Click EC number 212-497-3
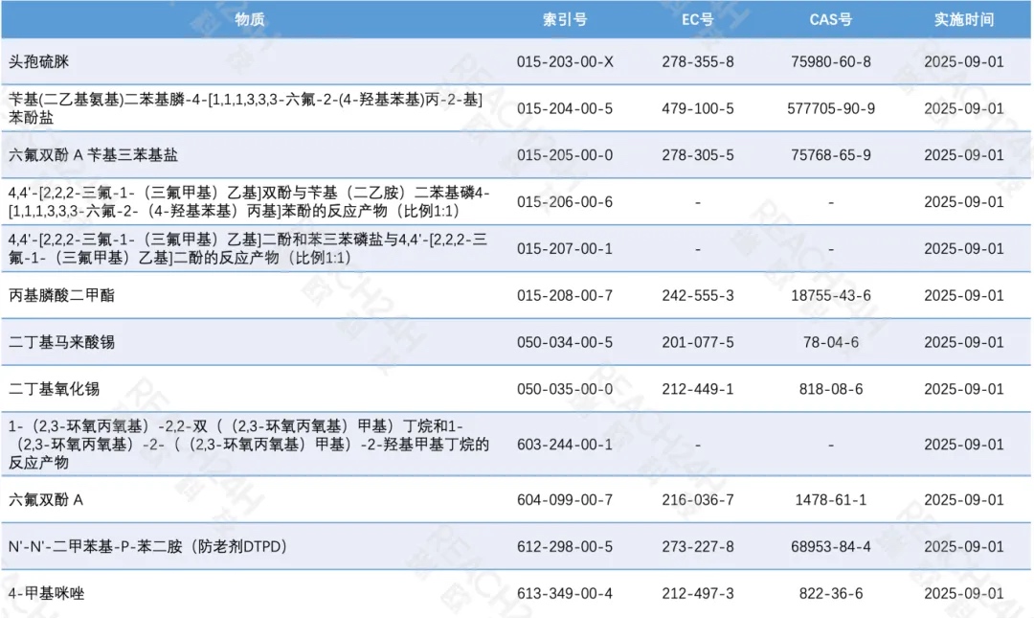1034x618 pixels. [x=697, y=593]
